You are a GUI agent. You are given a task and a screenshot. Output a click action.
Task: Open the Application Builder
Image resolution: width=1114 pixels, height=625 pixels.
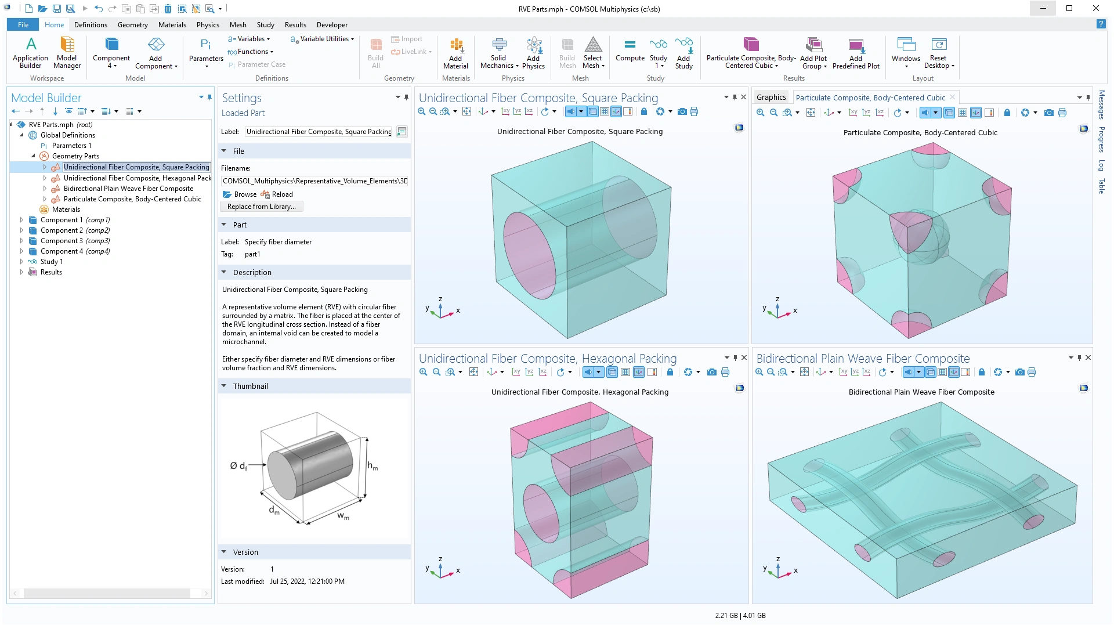(x=31, y=52)
